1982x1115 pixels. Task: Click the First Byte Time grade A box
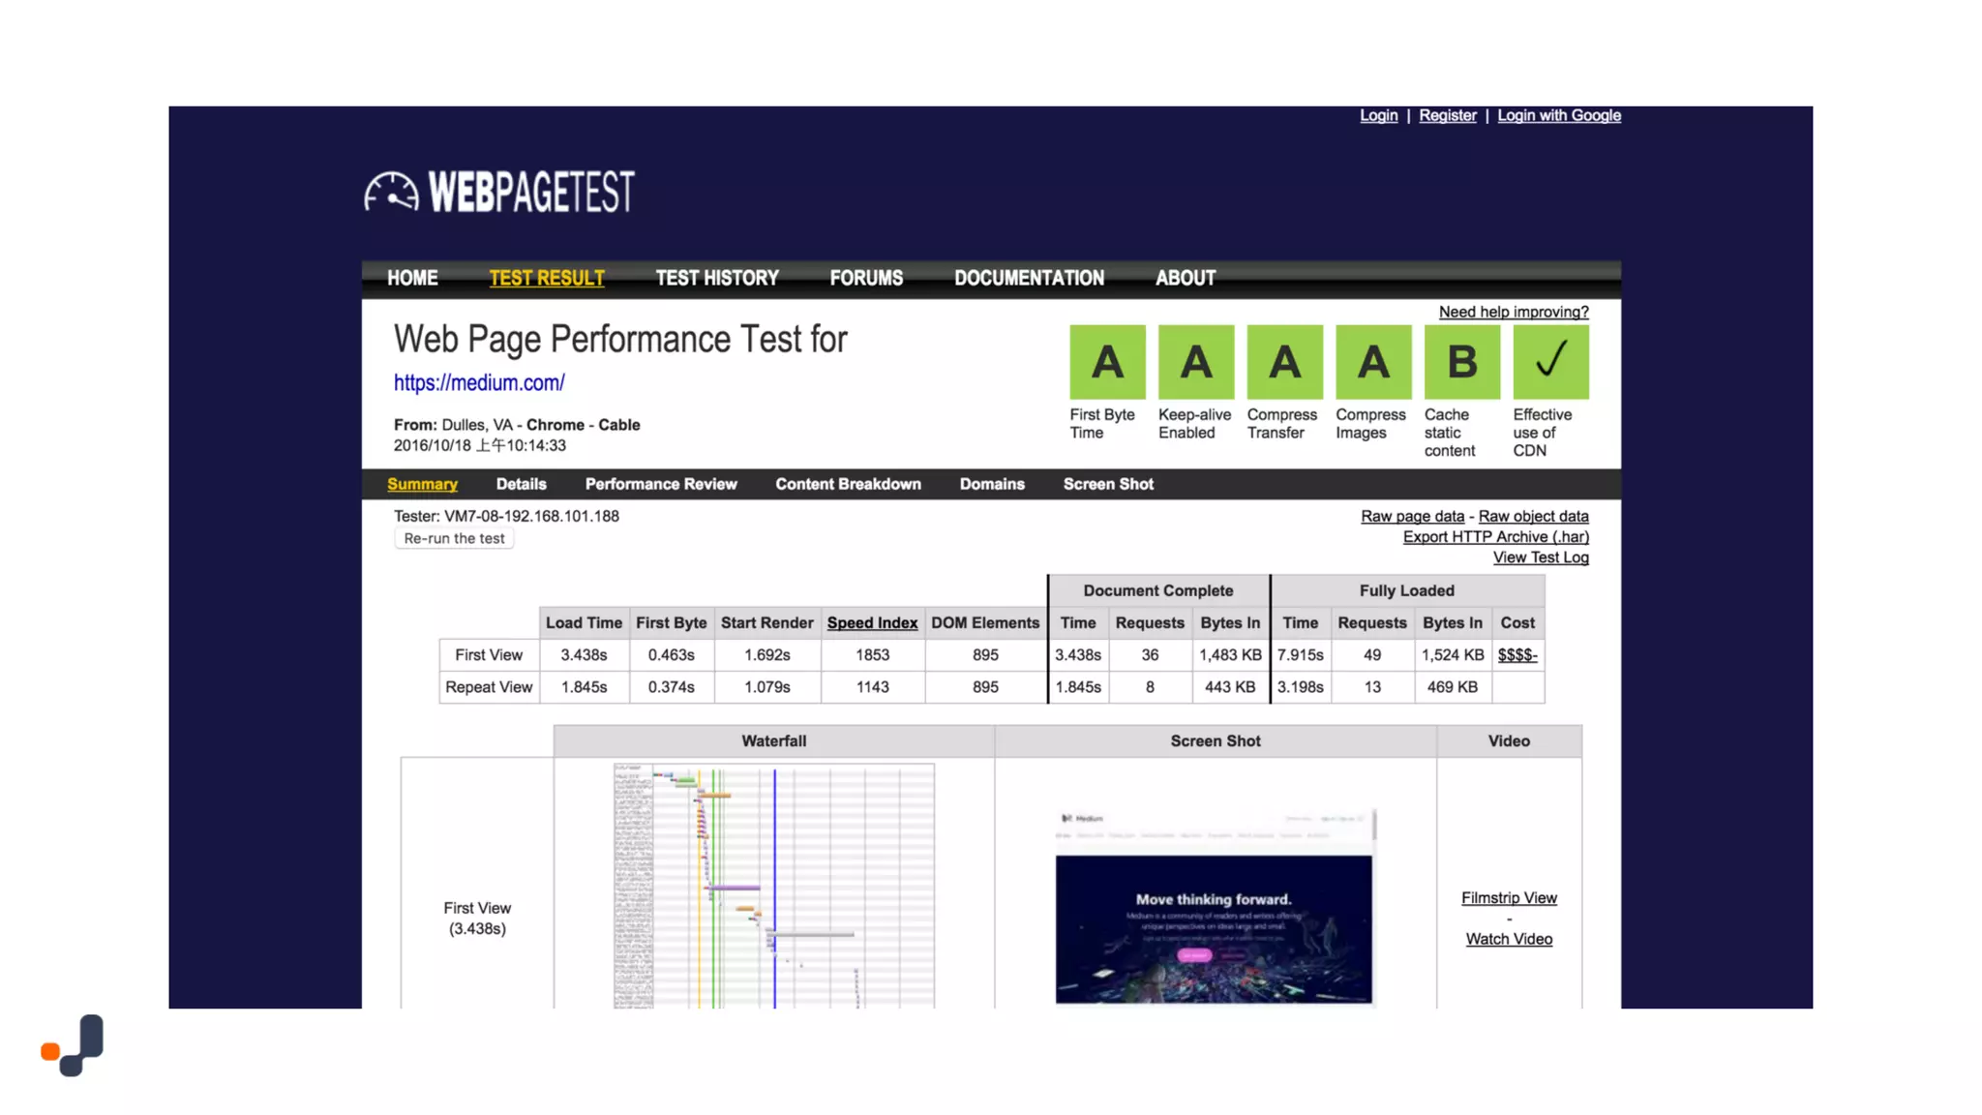tap(1107, 362)
